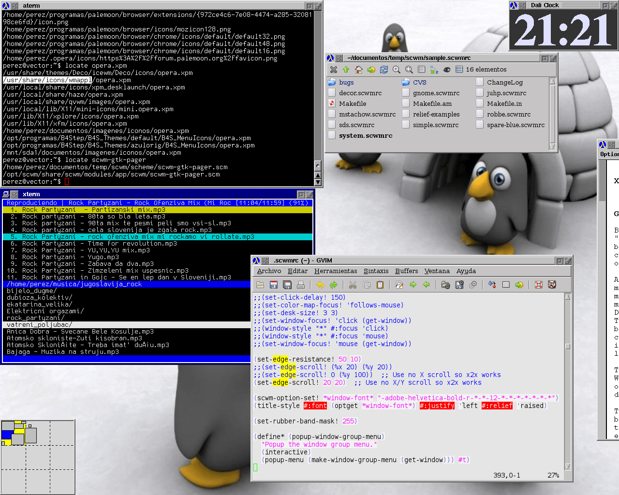Select decor.scwmrc in file manager
Image resolution: width=619 pixels, height=495 pixels.
355,93
